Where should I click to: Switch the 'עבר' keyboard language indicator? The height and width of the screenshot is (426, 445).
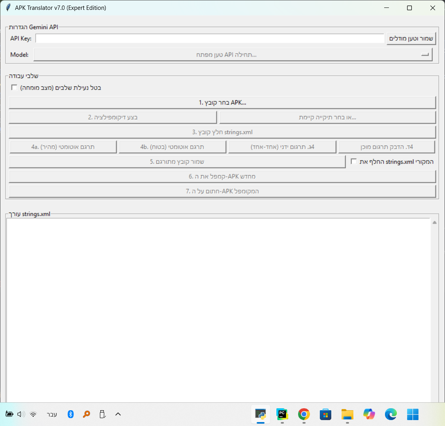(52, 415)
